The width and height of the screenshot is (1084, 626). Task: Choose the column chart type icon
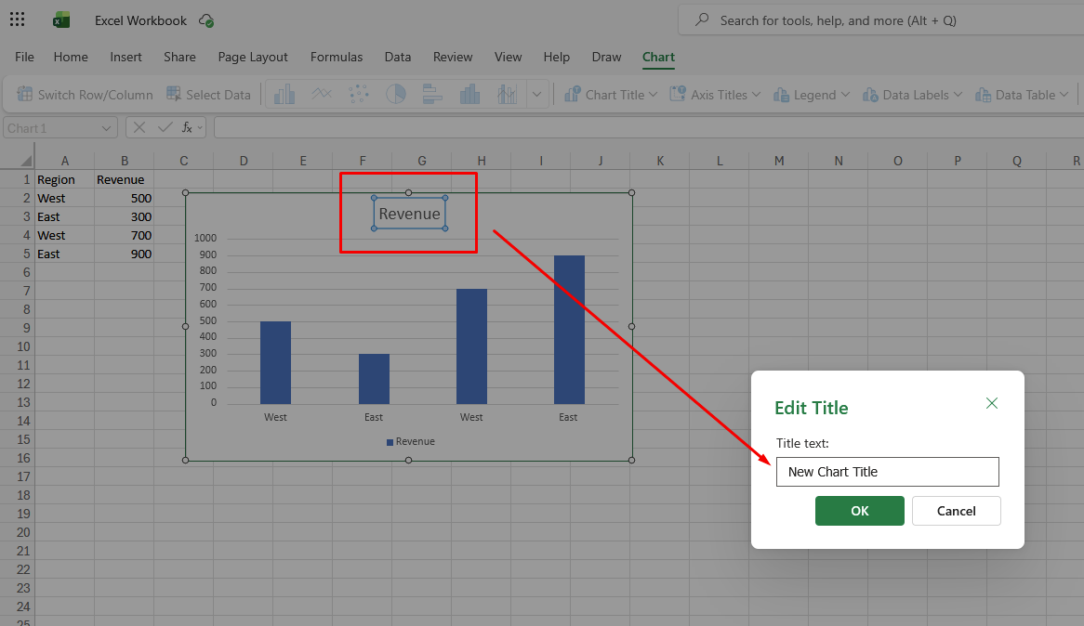click(x=284, y=94)
